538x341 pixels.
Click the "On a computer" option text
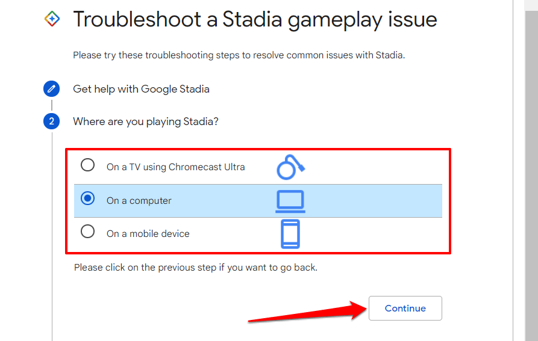[139, 201]
